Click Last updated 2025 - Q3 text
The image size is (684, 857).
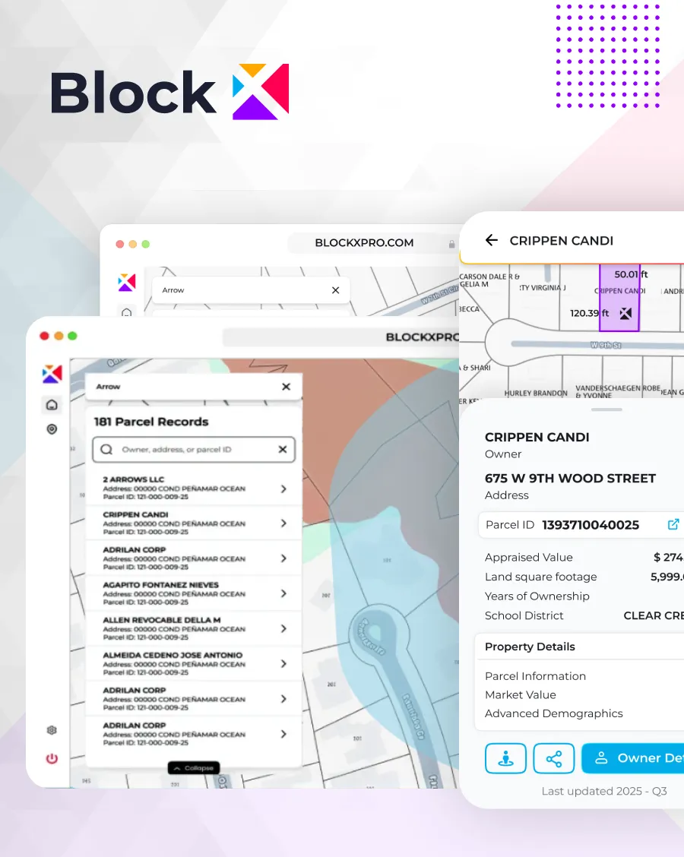click(604, 791)
